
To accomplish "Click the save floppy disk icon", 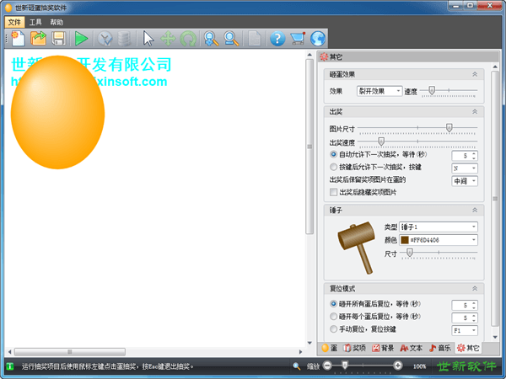I will [59, 38].
